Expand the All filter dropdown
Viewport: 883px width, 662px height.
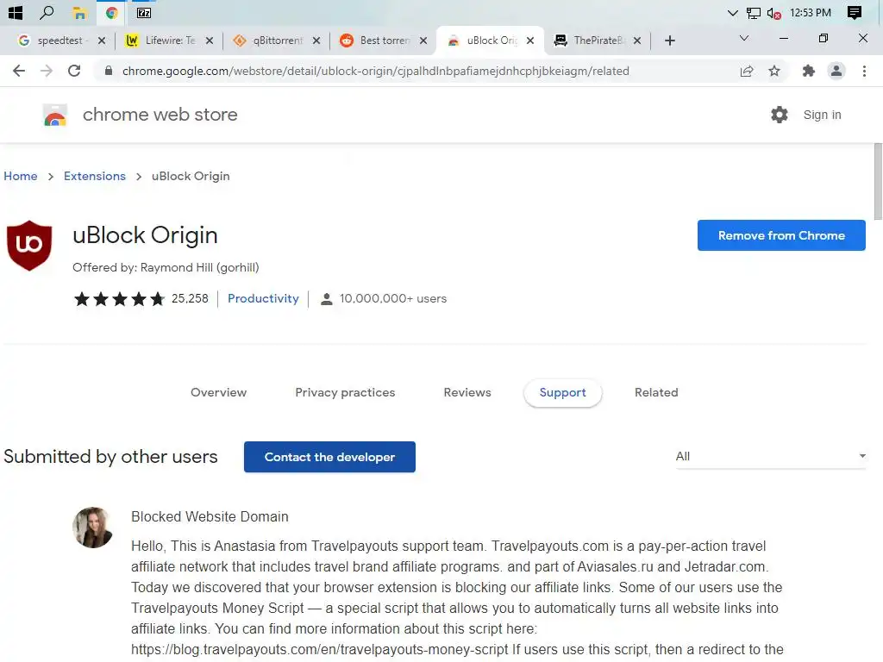click(770, 456)
